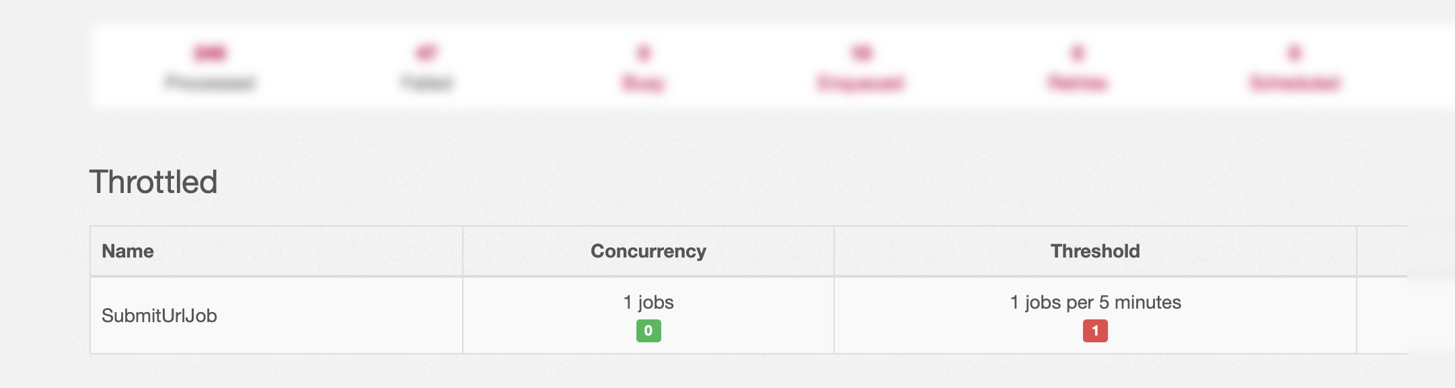Click the number above Processed
Viewport: 1455px width, 388px height.
pyautogui.click(x=210, y=53)
